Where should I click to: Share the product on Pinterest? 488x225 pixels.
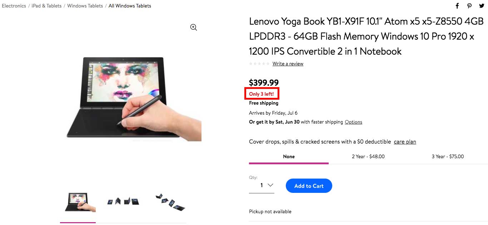pos(469,6)
